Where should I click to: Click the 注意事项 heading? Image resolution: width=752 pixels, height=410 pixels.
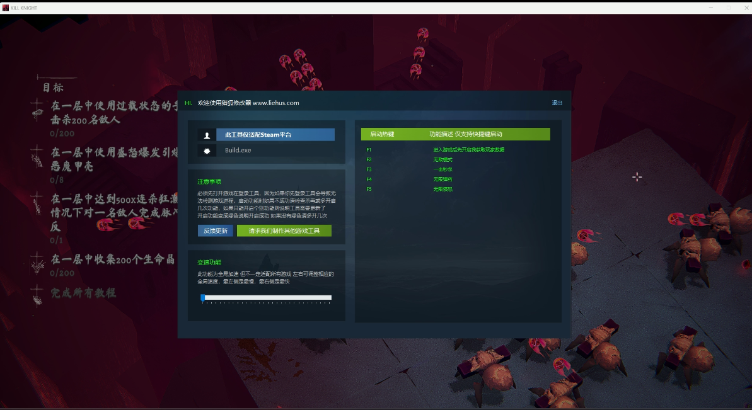coord(209,181)
